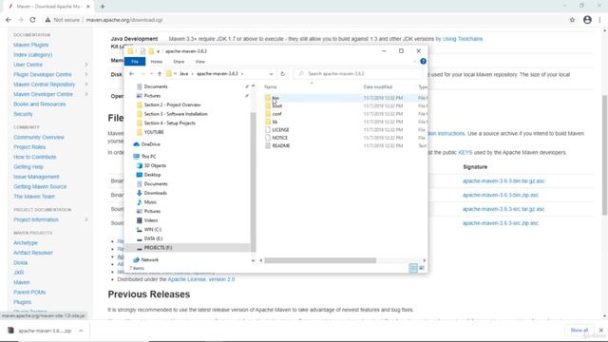Viewport: 608px width, 342px height.
Task: Open the lib folder in File Explorer
Action: coord(275,122)
